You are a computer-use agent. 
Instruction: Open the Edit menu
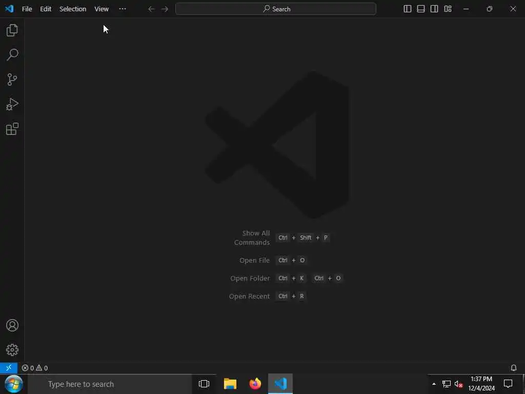(x=46, y=9)
